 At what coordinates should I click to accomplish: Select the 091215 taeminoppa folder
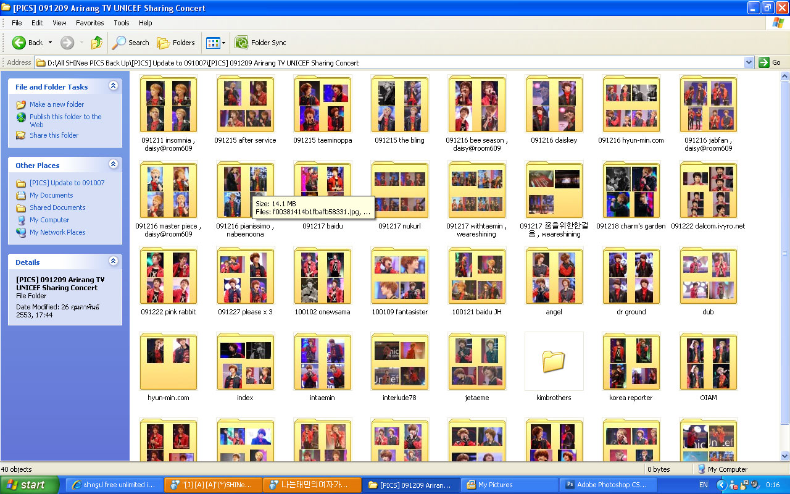point(323,104)
